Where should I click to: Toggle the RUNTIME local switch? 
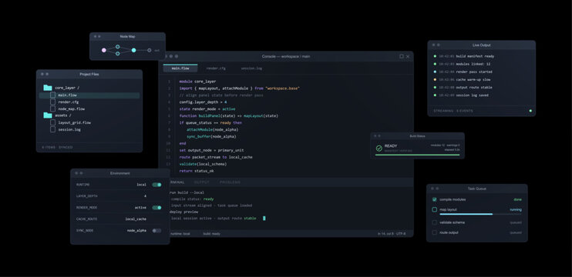(156, 185)
